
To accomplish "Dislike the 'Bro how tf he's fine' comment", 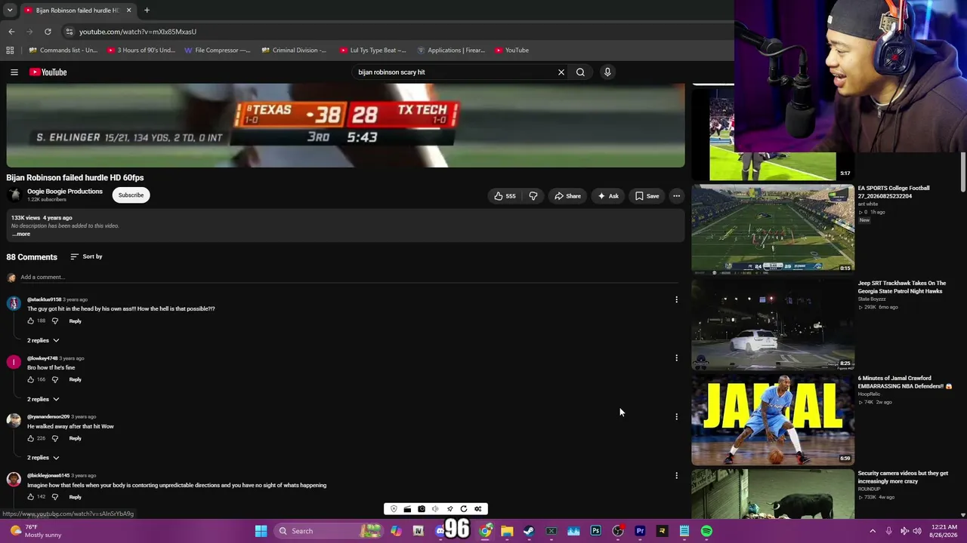I will 54,379.
